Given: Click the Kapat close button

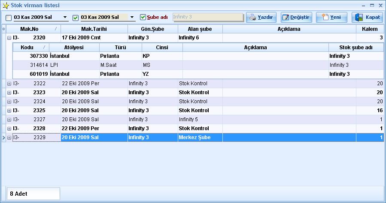Looking at the screenshot, I should point(367,18).
